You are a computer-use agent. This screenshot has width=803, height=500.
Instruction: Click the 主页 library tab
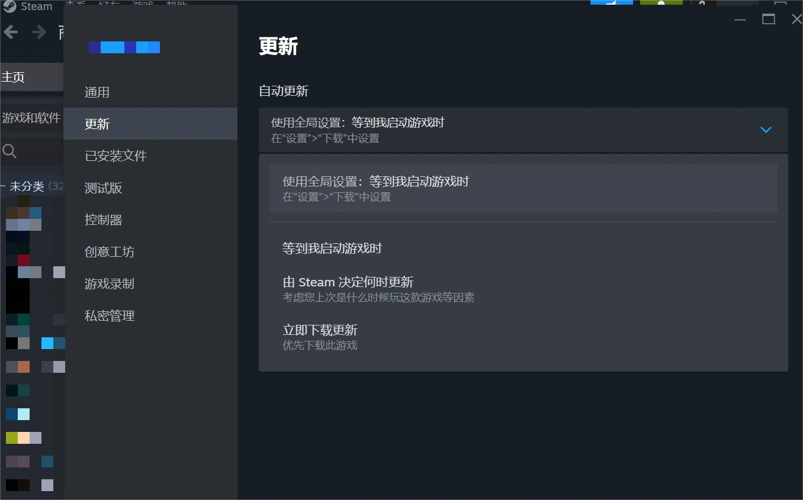coord(14,76)
